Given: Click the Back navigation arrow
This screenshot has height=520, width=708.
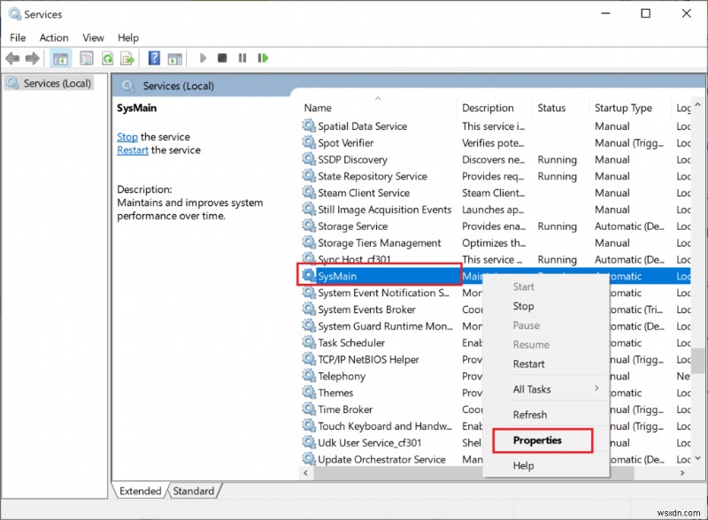Looking at the screenshot, I should pyautogui.click(x=12, y=58).
